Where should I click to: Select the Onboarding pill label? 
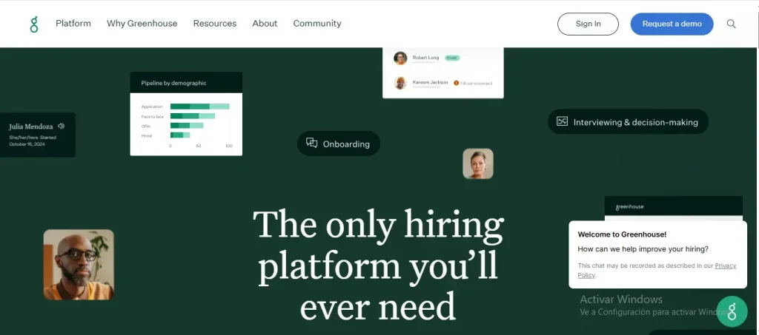pyautogui.click(x=346, y=144)
